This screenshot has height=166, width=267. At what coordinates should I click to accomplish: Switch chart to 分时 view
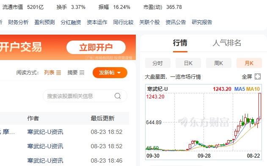pyautogui.click(x=158, y=63)
